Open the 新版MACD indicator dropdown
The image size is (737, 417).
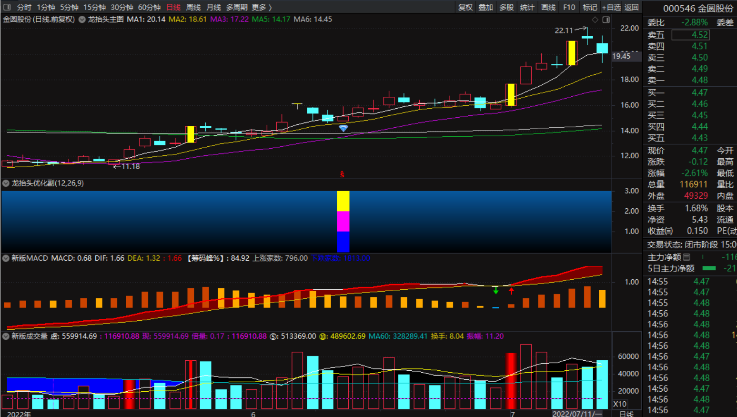6,258
